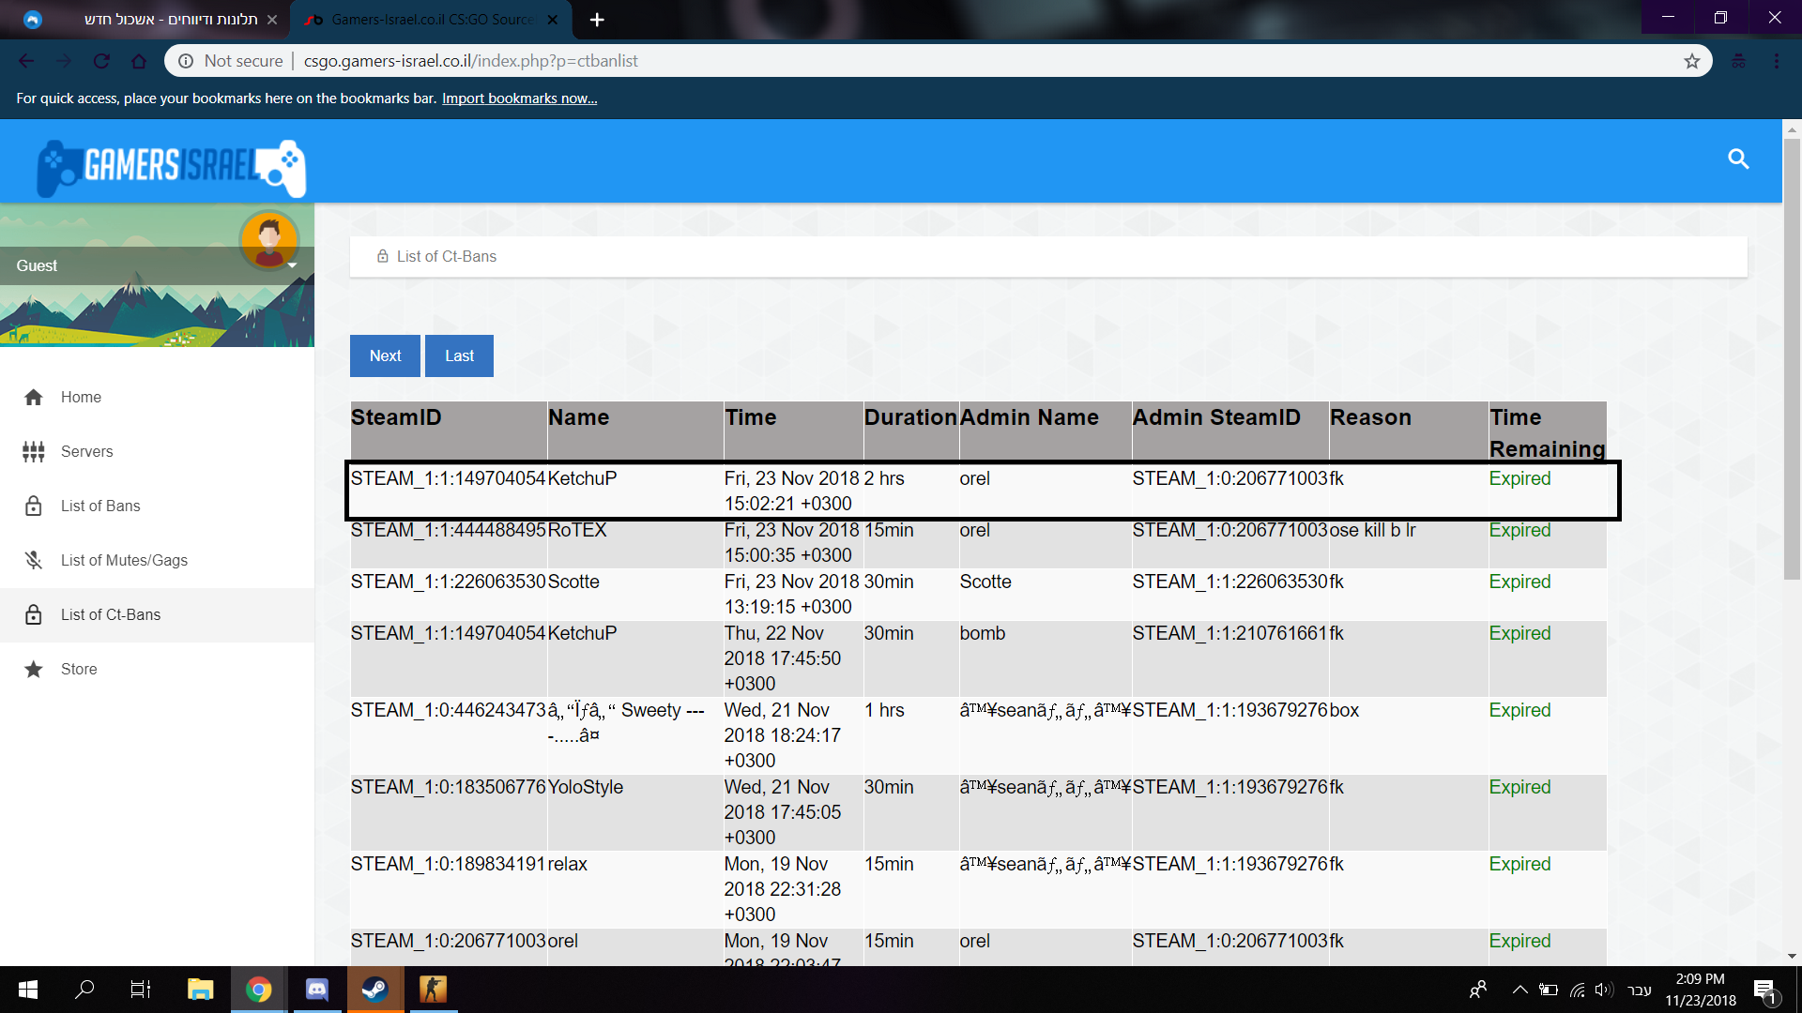Click the Gamers Israel logo
This screenshot has height=1013, width=1802.
[172, 167]
